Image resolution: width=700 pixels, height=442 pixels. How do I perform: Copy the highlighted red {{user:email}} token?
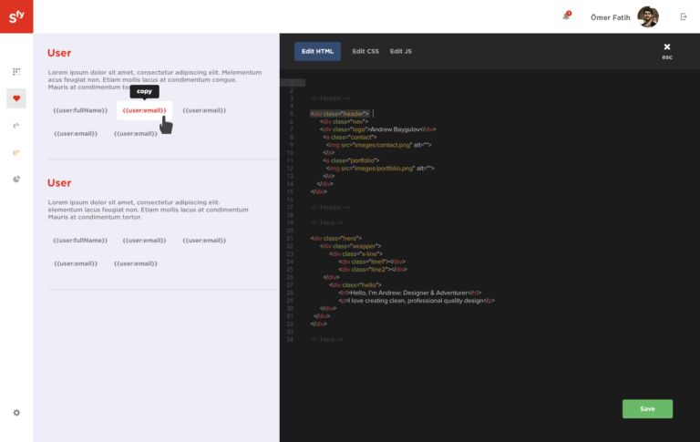pyautogui.click(x=144, y=110)
